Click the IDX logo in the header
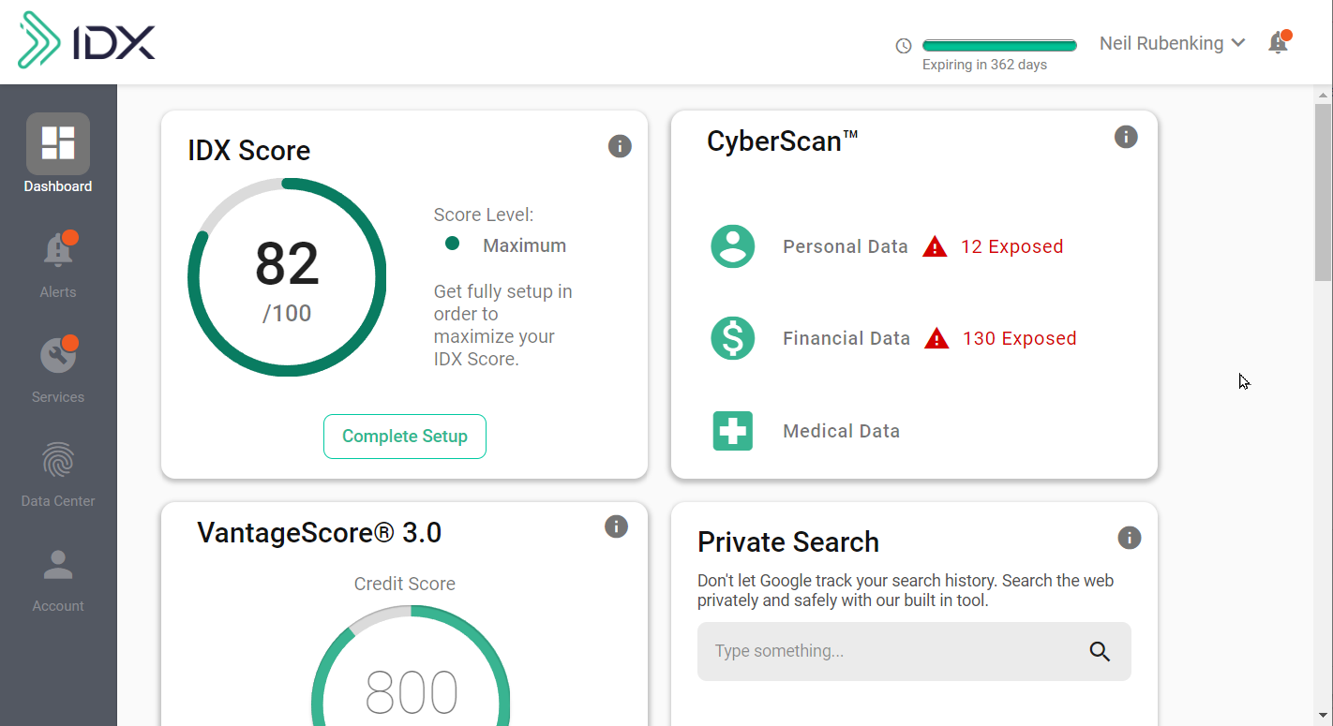This screenshot has width=1333, height=726. click(86, 40)
